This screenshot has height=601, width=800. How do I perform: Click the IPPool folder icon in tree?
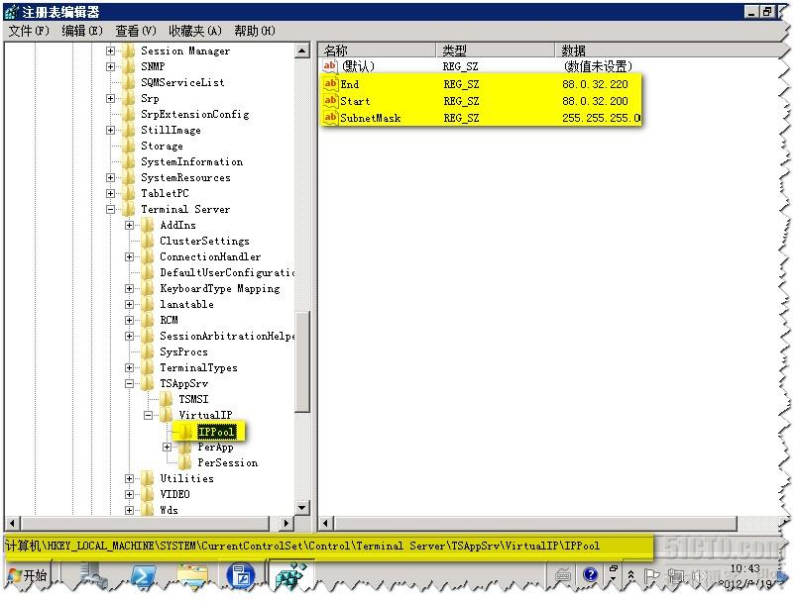(186, 432)
